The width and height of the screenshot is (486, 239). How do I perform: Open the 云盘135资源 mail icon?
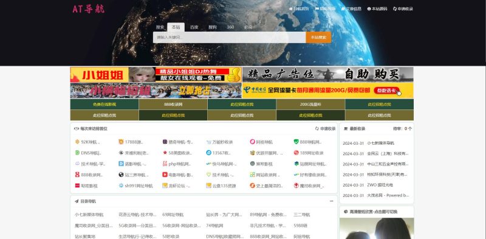(x=208, y=185)
